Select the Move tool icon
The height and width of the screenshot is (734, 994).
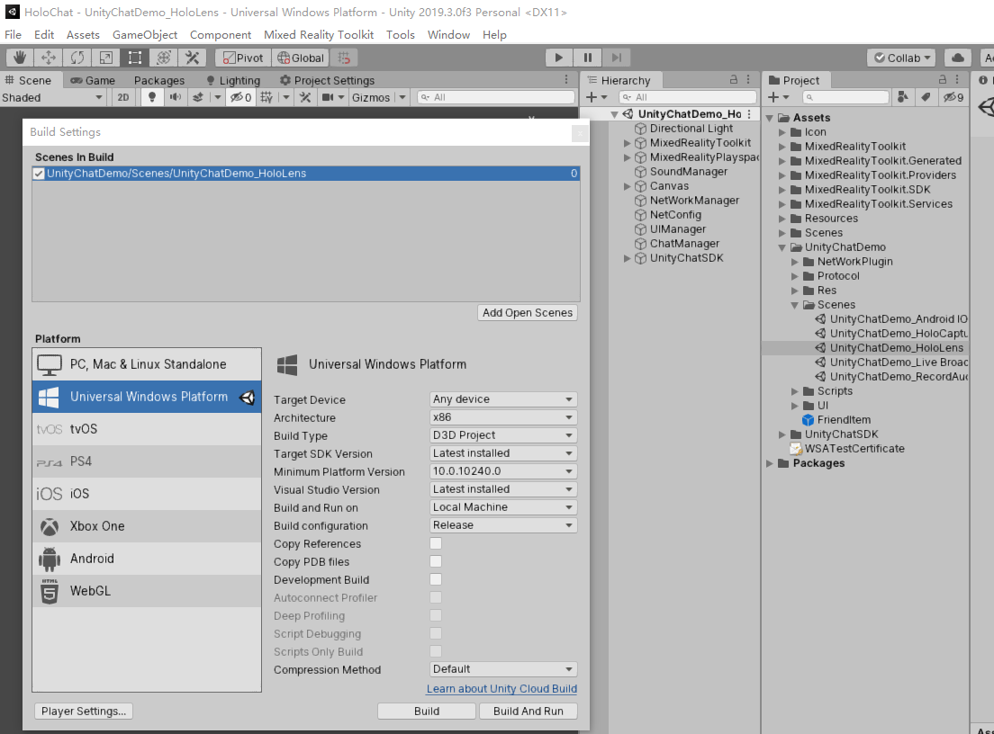coord(49,58)
